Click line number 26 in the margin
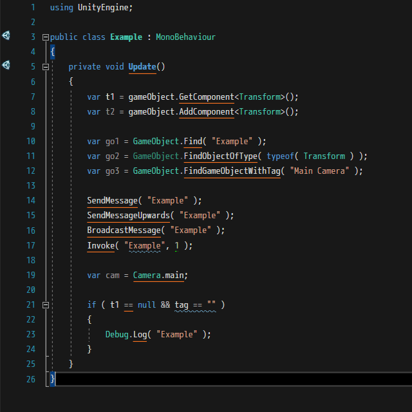The image size is (412, 412). [x=31, y=379]
